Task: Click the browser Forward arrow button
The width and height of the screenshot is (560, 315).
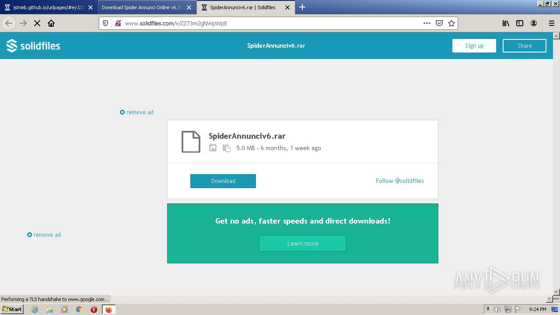Action: [x=23, y=23]
